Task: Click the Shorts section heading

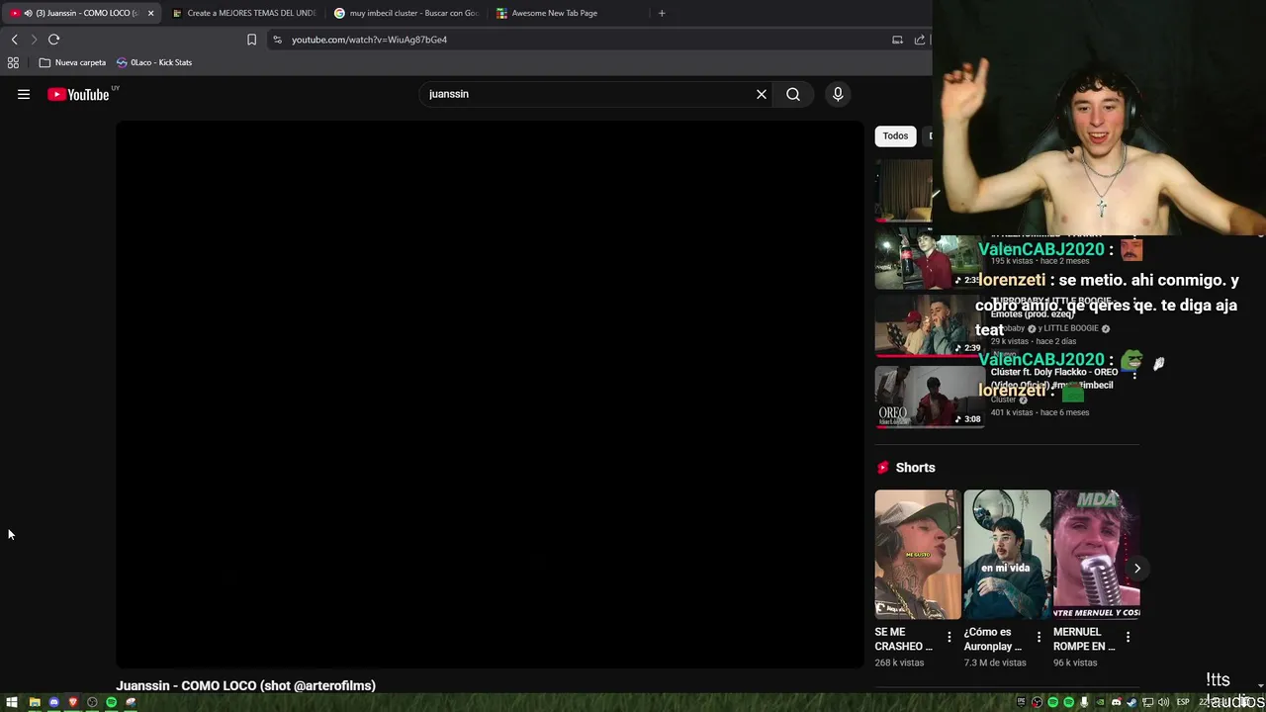Action: (x=915, y=467)
